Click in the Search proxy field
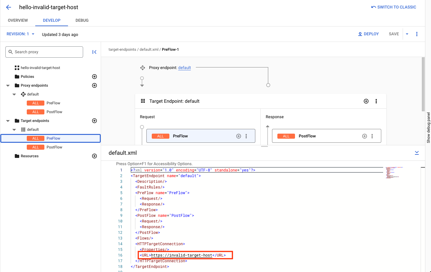The image size is (431, 272). point(44,52)
